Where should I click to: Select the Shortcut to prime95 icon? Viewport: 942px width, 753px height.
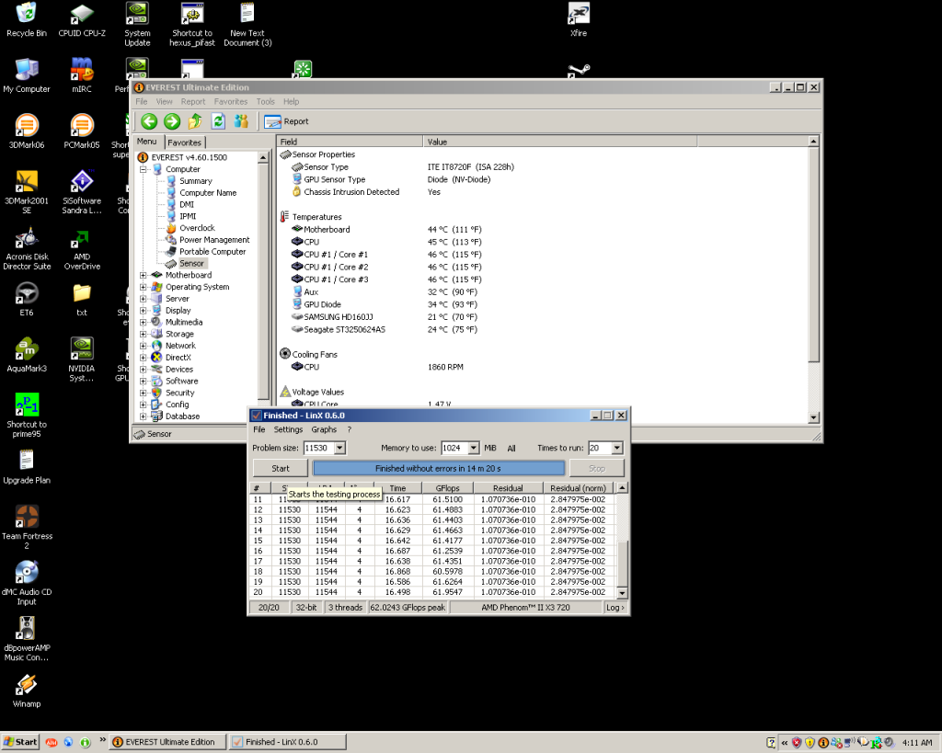27,416
